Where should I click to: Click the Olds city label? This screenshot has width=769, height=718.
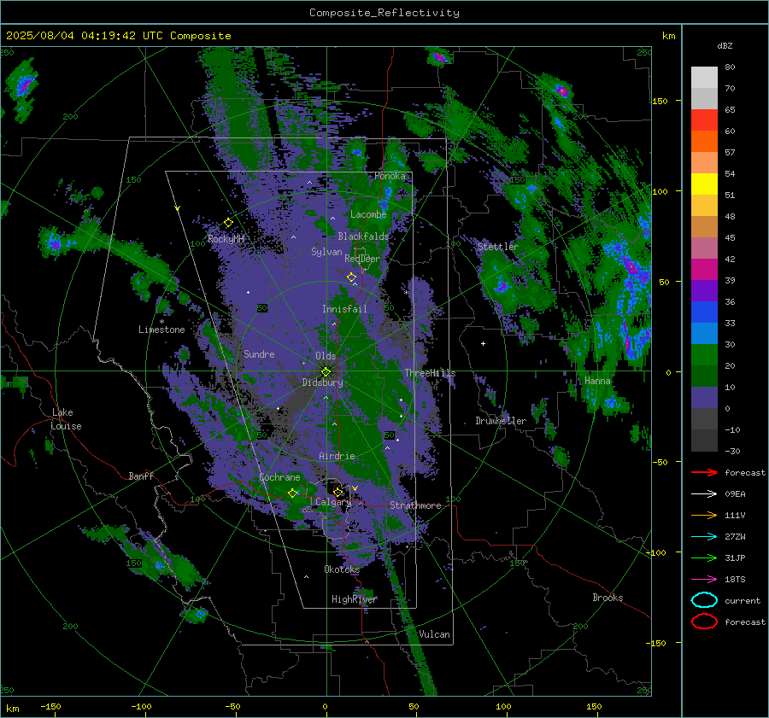click(326, 356)
